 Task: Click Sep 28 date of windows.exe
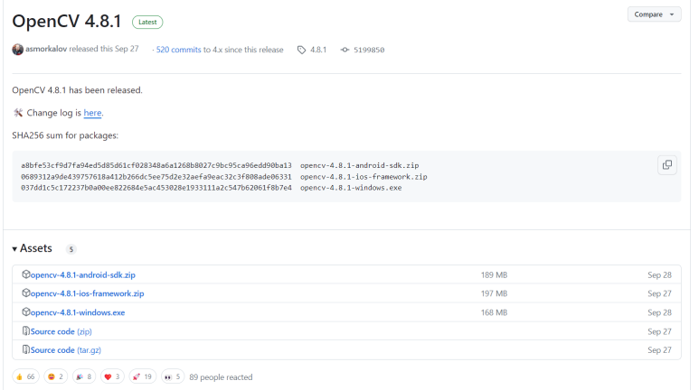(659, 312)
